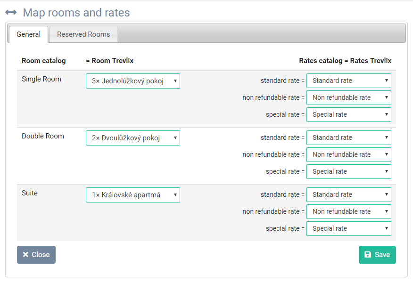Click the double-arrow icon beside Map rooms title
413x283 pixels.
coord(11,12)
